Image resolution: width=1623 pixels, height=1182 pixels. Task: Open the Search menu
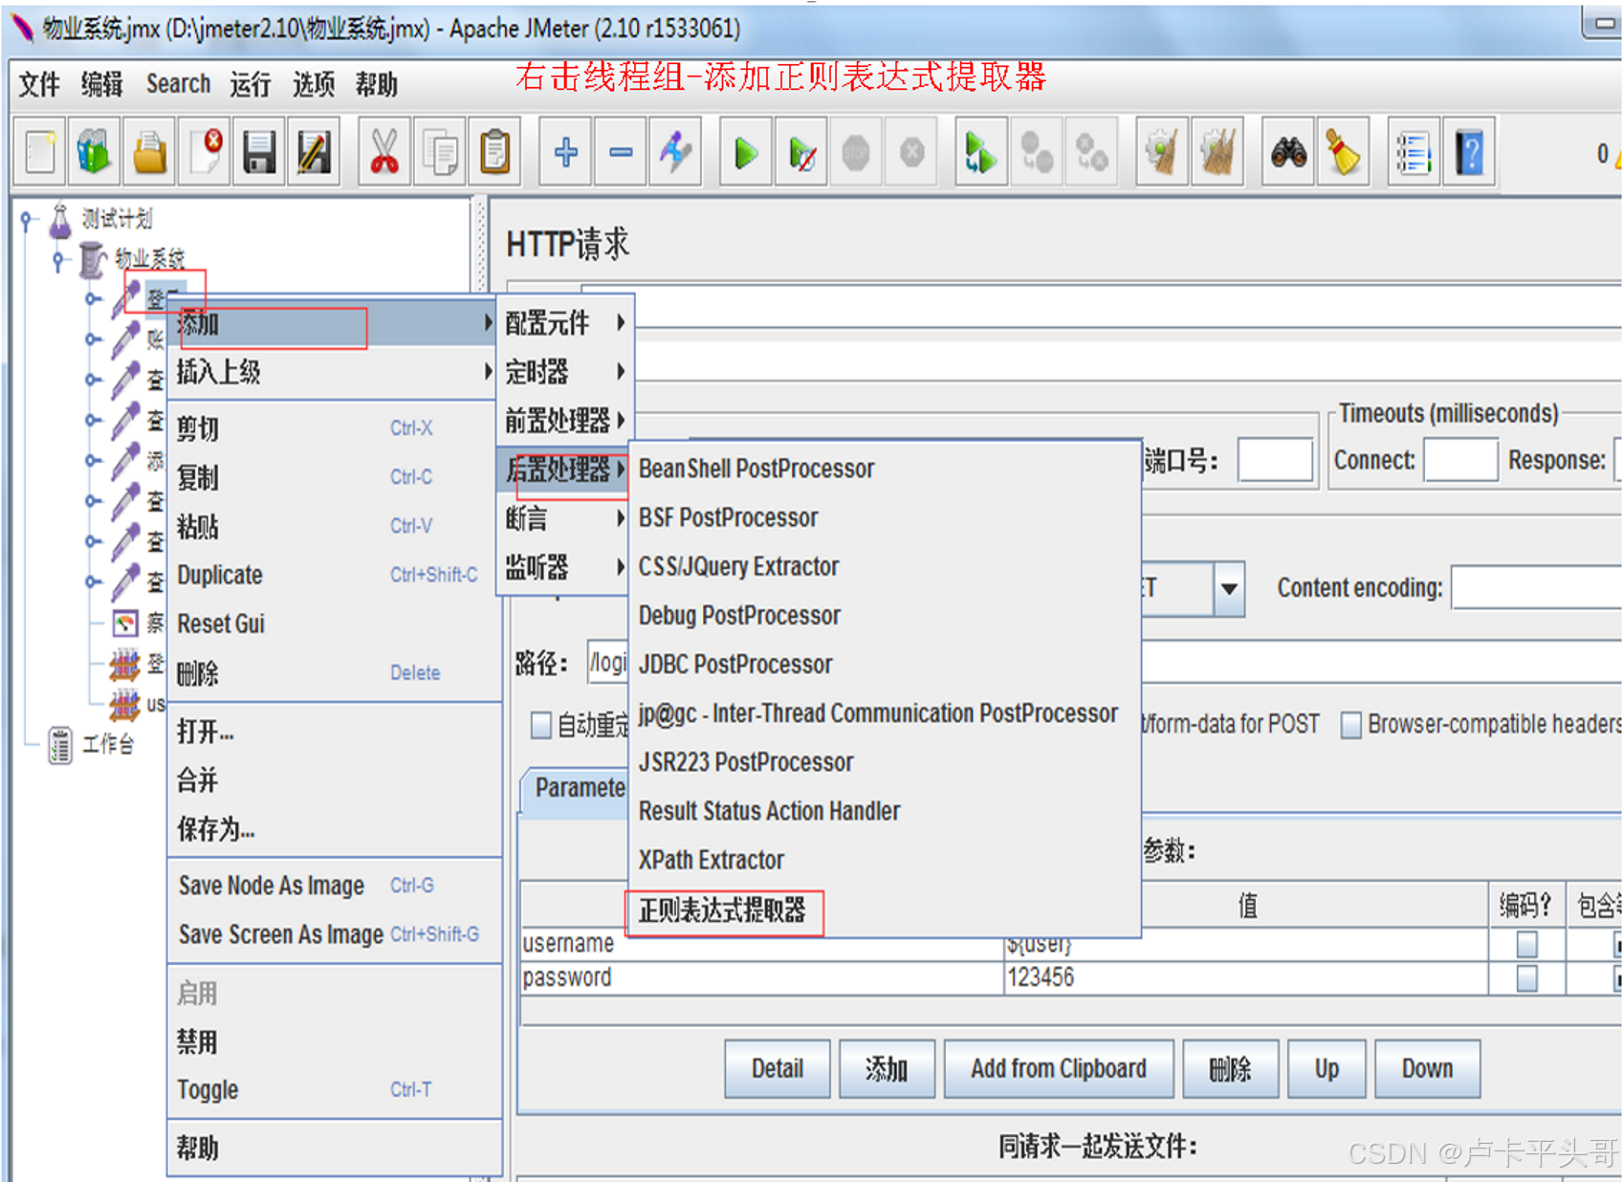pos(178,84)
